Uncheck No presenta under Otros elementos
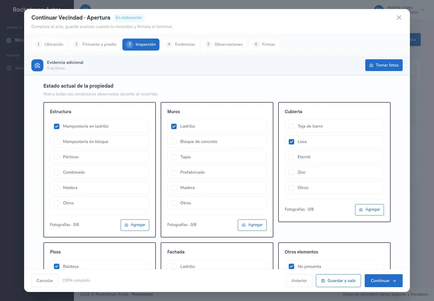 (291, 266)
